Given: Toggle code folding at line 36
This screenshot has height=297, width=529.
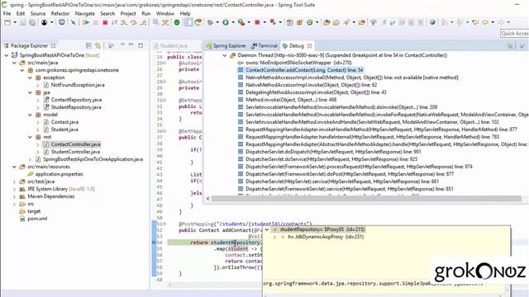Looking at the screenshot, I should click(164, 131).
